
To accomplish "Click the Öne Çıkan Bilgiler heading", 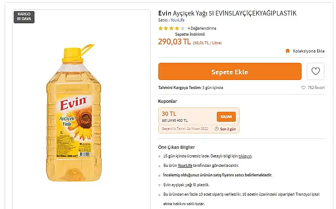I will click(x=176, y=147).
